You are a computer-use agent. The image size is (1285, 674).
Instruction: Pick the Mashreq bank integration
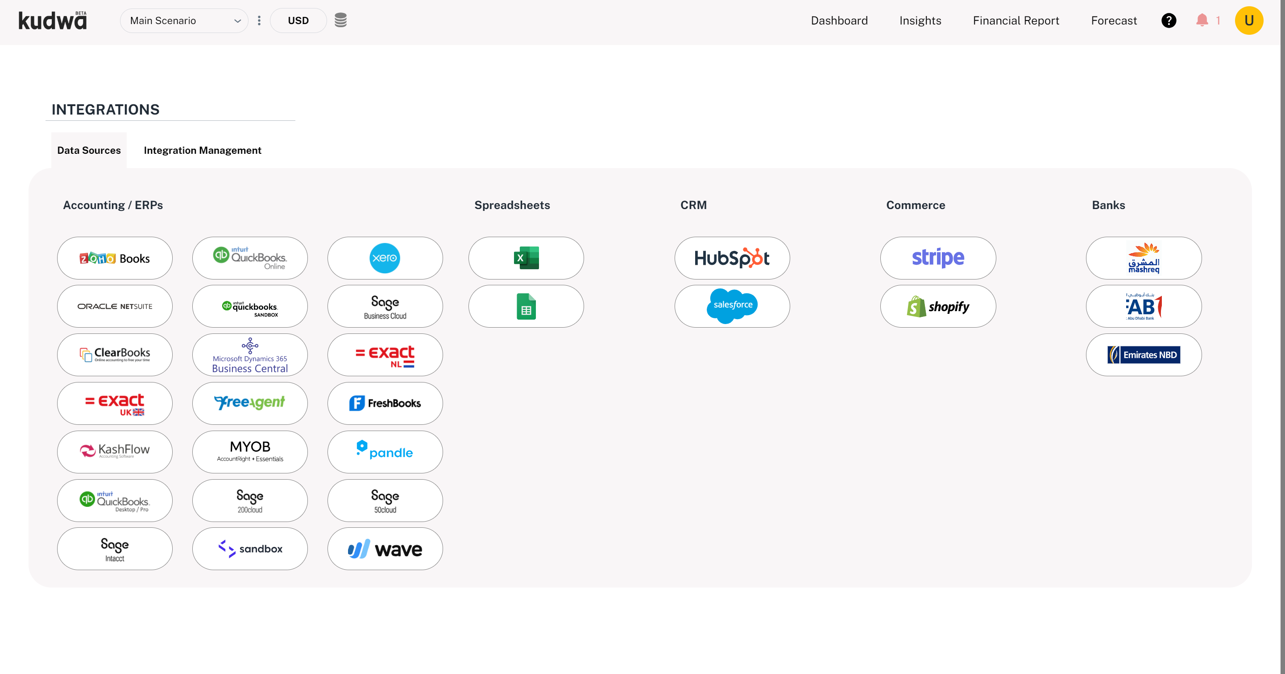1143,258
